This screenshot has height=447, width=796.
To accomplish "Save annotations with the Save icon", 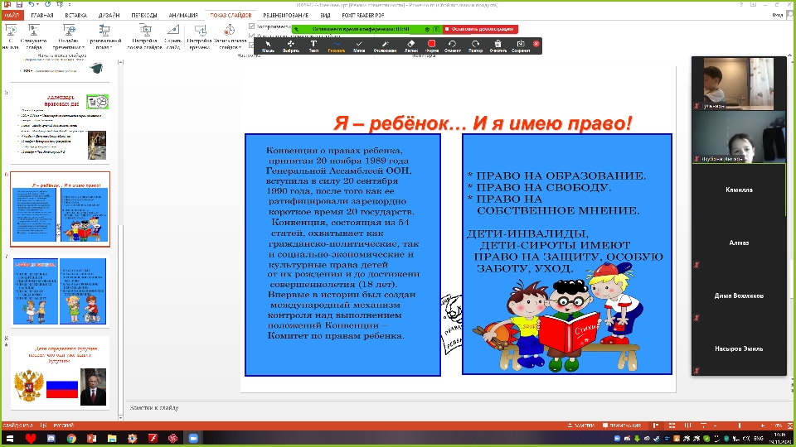I will pyautogui.click(x=521, y=46).
